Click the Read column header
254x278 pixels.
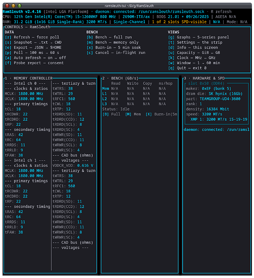[x=116, y=83]
